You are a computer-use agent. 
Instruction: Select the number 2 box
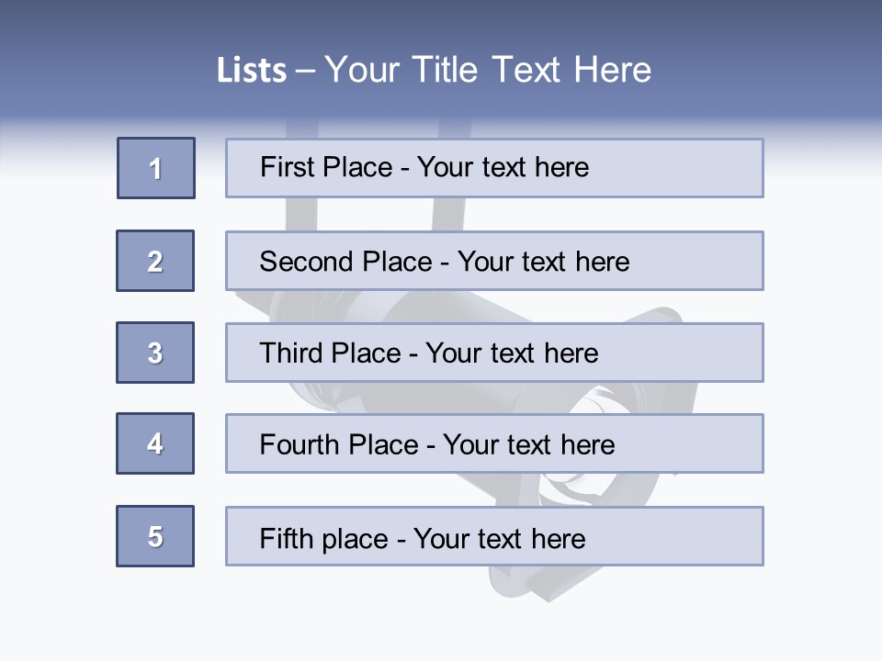(155, 261)
